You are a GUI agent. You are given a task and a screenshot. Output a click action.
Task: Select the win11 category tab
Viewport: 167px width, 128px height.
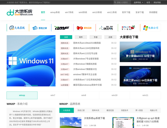[145, 95]
